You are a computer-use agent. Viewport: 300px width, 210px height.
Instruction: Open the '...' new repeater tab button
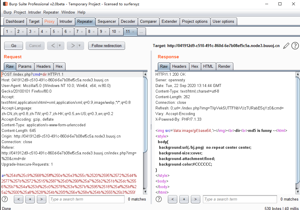coord(141,32)
